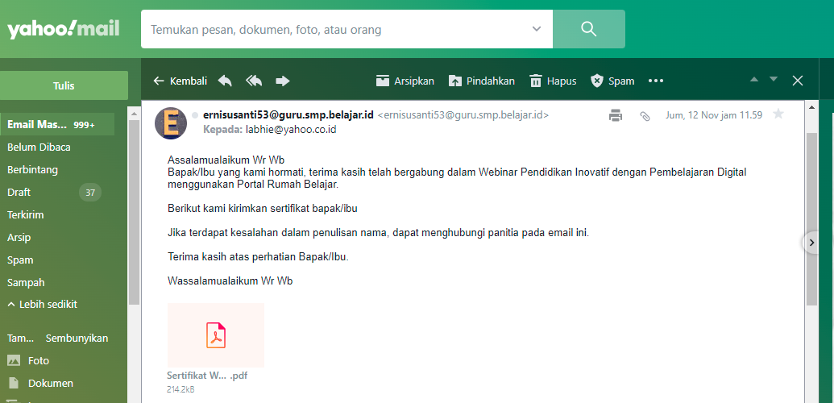The width and height of the screenshot is (834, 403).
Task: Star this email message
Action: pos(778,114)
